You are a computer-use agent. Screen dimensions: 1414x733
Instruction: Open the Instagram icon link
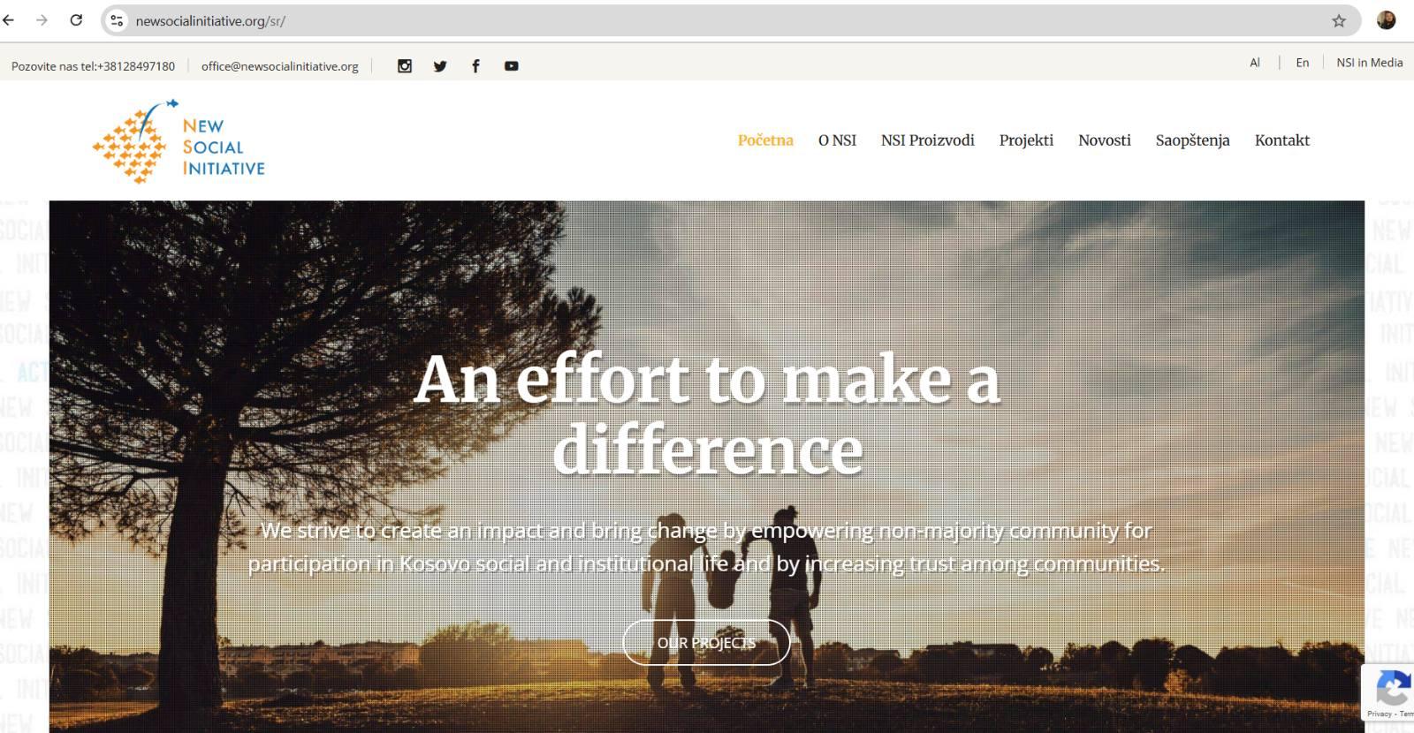pos(405,66)
